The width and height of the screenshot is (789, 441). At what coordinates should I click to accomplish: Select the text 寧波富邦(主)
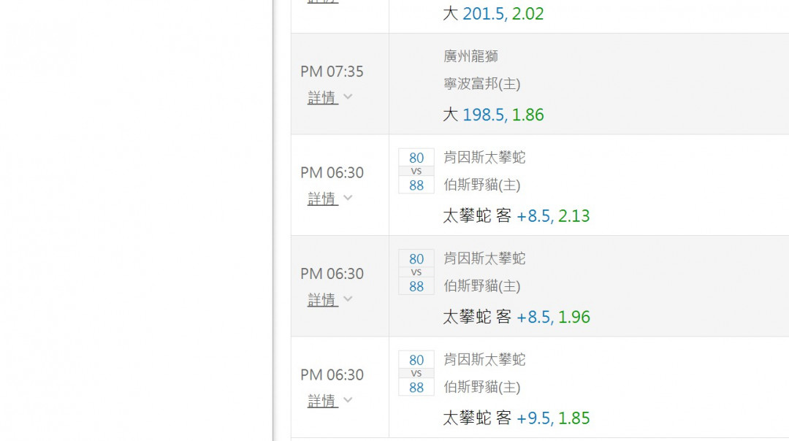[x=481, y=83]
